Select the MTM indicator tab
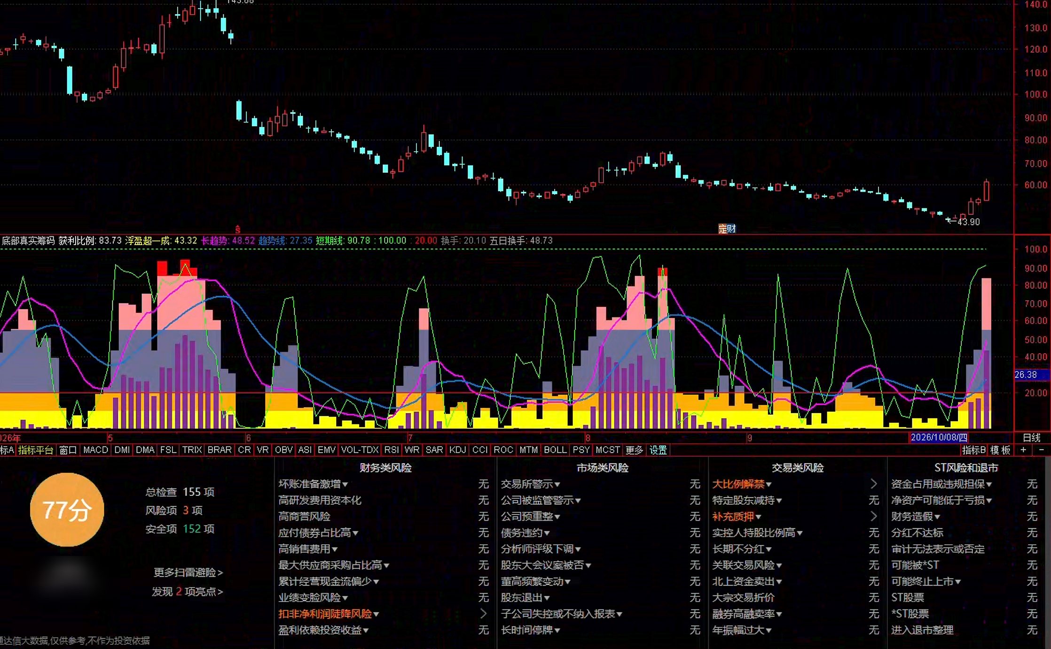The height and width of the screenshot is (649, 1051). click(529, 450)
